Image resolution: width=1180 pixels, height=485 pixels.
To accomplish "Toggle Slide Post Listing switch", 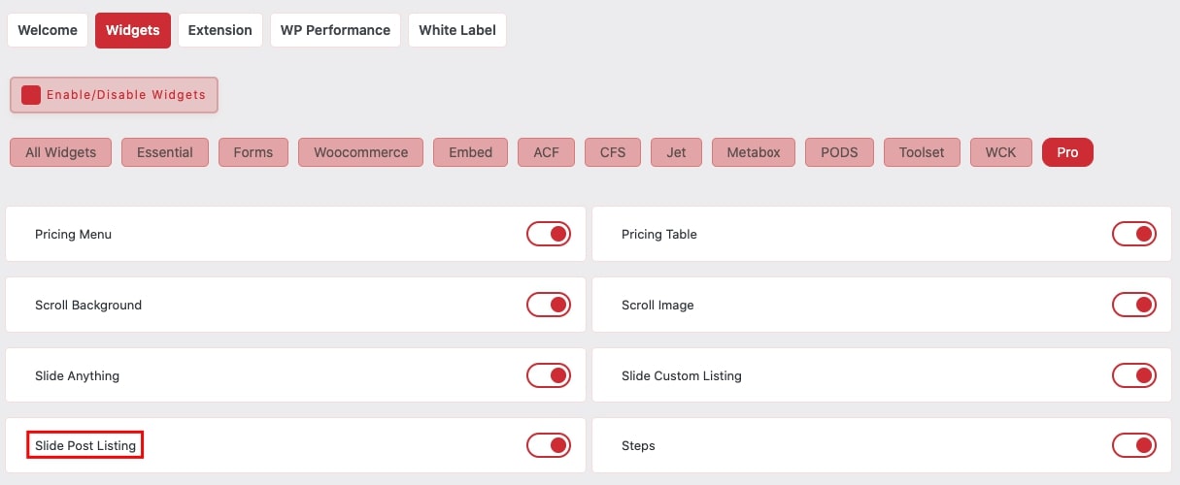I will pyautogui.click(x=549, y=445).
